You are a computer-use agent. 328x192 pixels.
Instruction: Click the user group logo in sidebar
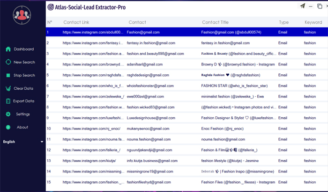[x=22, y=15]
